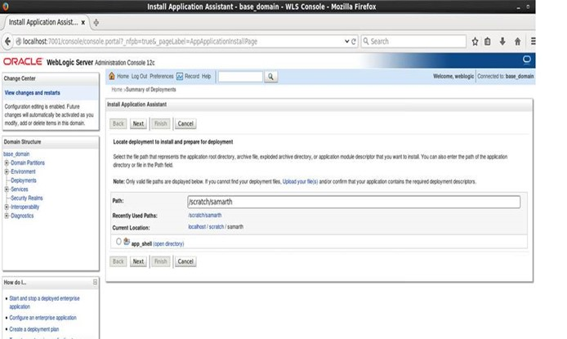The width and height of the screenshot is (567, 339).
Task: Go to Firefox home page icon
Action: (517, 42)
